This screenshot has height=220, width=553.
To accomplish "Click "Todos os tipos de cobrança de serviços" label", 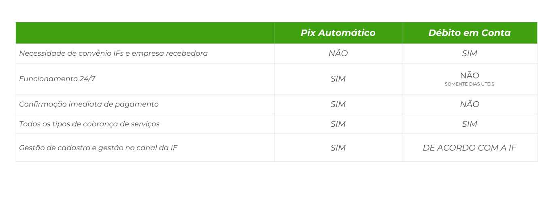I will [x=89, y=124].
